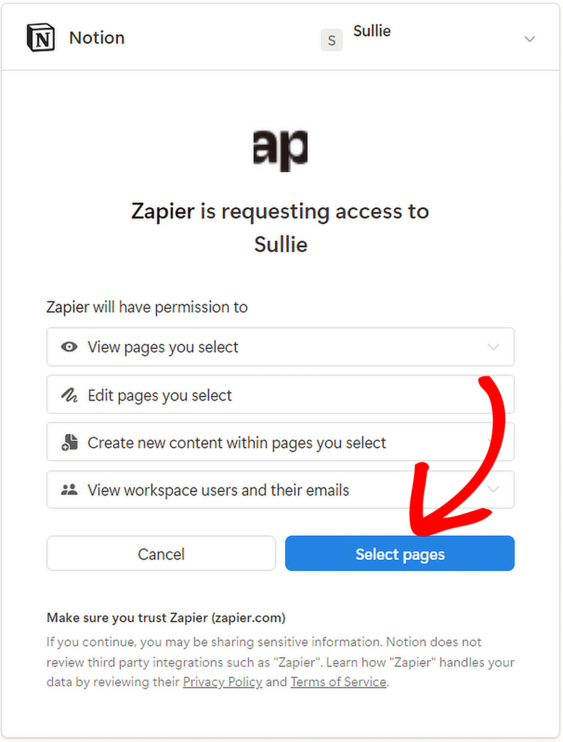Click the View pages you select text
Viewport: 563px width, 742px height.
tap(163, 347)
